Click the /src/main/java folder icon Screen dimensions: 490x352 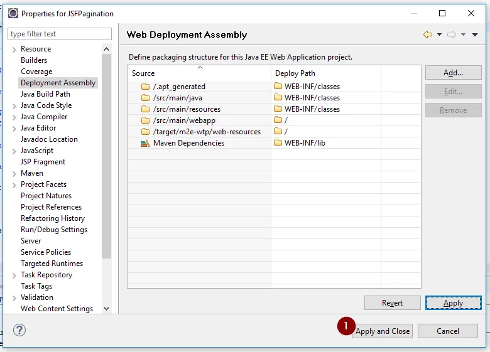145,98
